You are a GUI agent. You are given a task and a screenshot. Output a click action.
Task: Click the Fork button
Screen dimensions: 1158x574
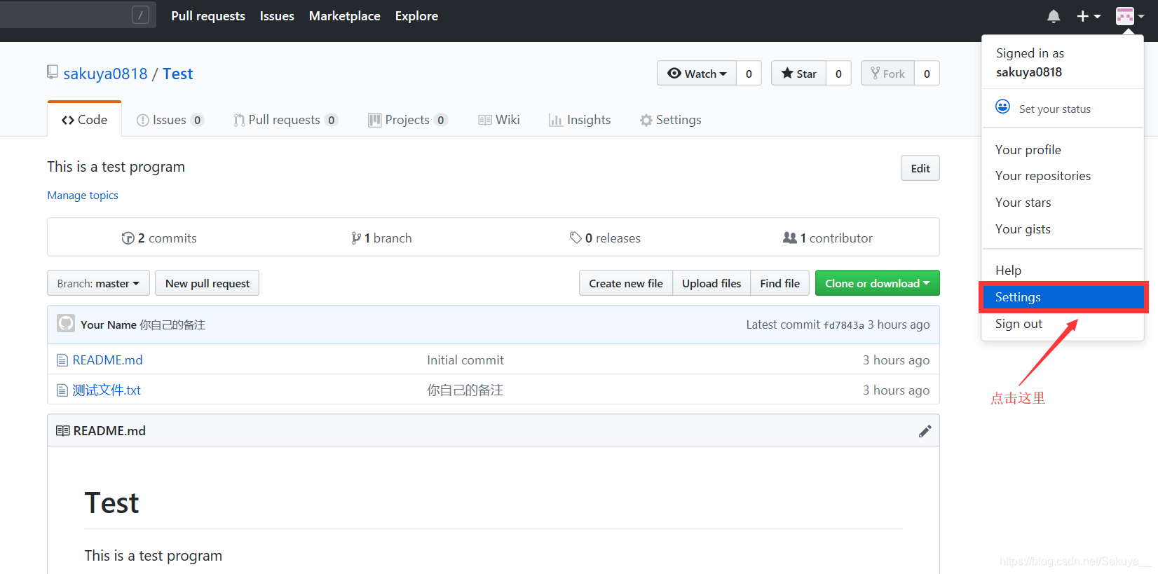coord(887,74)
